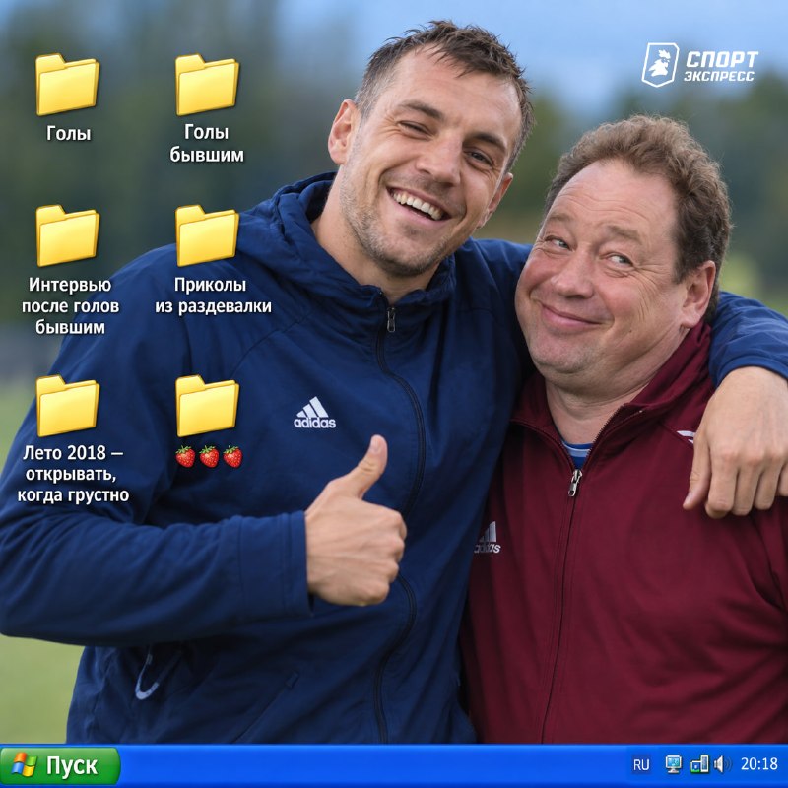The height and width of the screenshot is (788, 788).
Task: Click the RU language indicator in the tray
Action: (641, 765)
